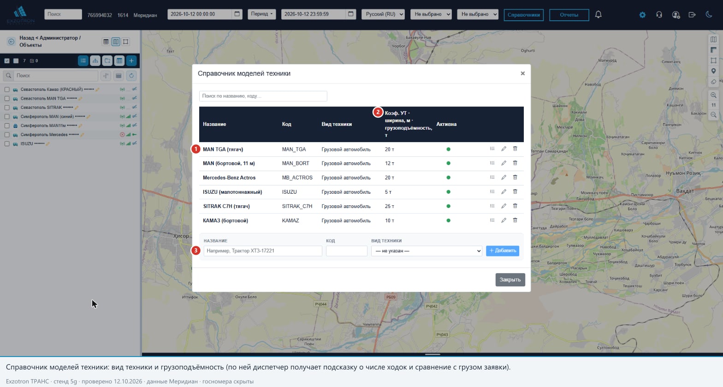Switch to table-only layout view

106,42
